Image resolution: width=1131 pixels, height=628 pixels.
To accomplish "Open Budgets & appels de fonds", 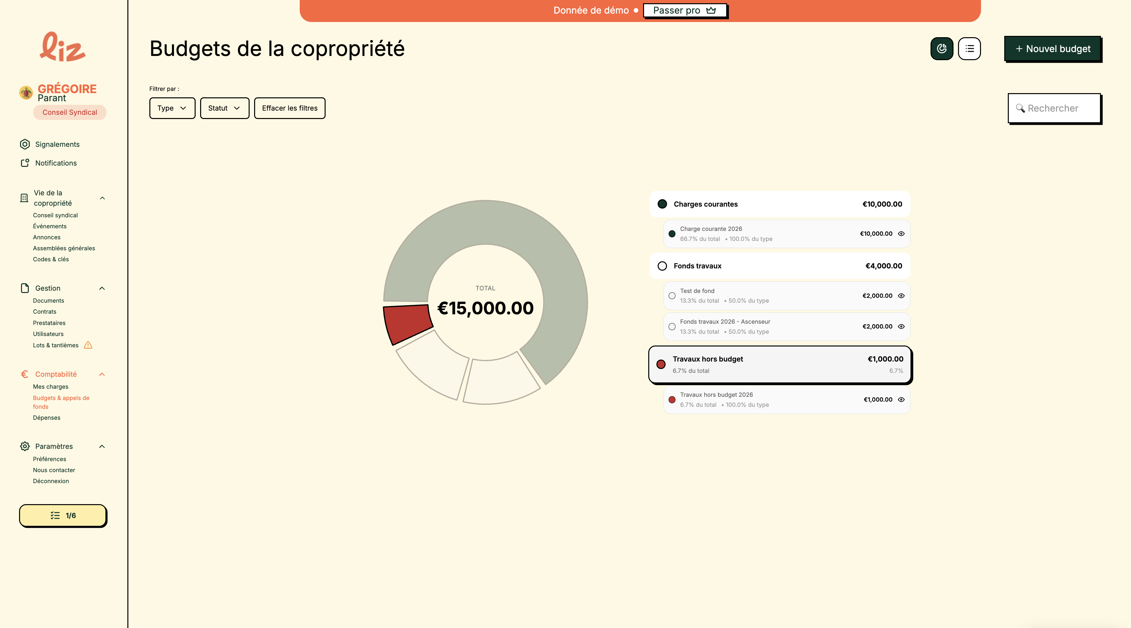I will point(61,402).
